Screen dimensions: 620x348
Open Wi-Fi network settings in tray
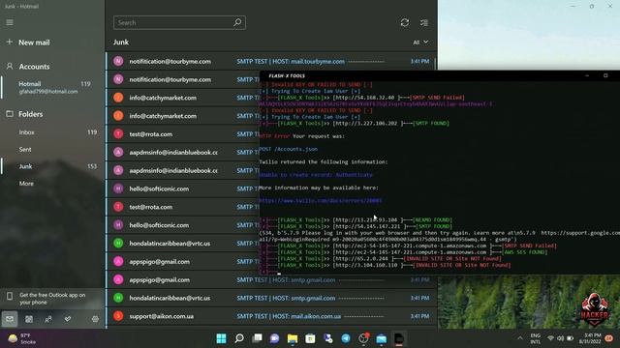coord(550,338)
